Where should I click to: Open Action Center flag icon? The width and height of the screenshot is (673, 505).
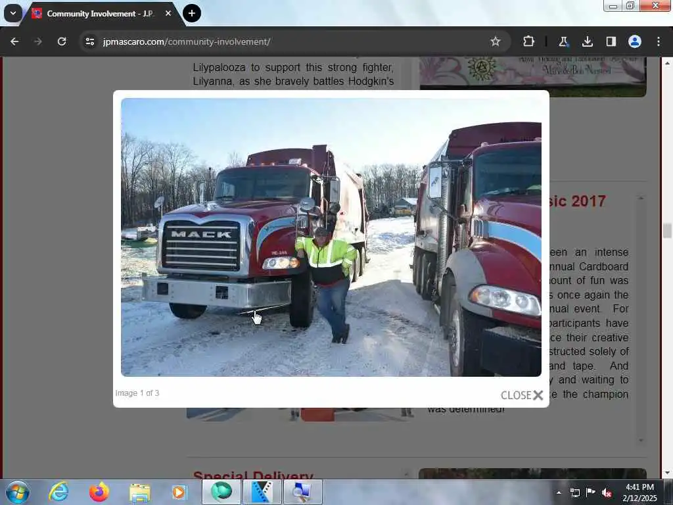click(x=591, y=493)
